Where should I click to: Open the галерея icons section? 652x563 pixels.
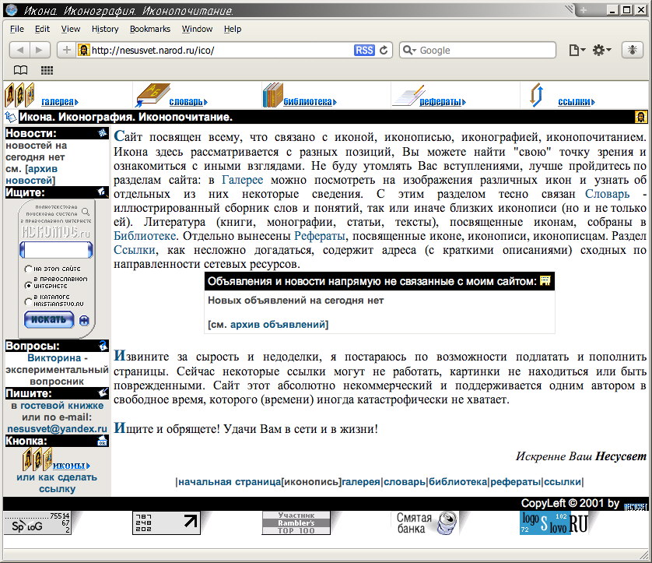(x=19, y=96)
